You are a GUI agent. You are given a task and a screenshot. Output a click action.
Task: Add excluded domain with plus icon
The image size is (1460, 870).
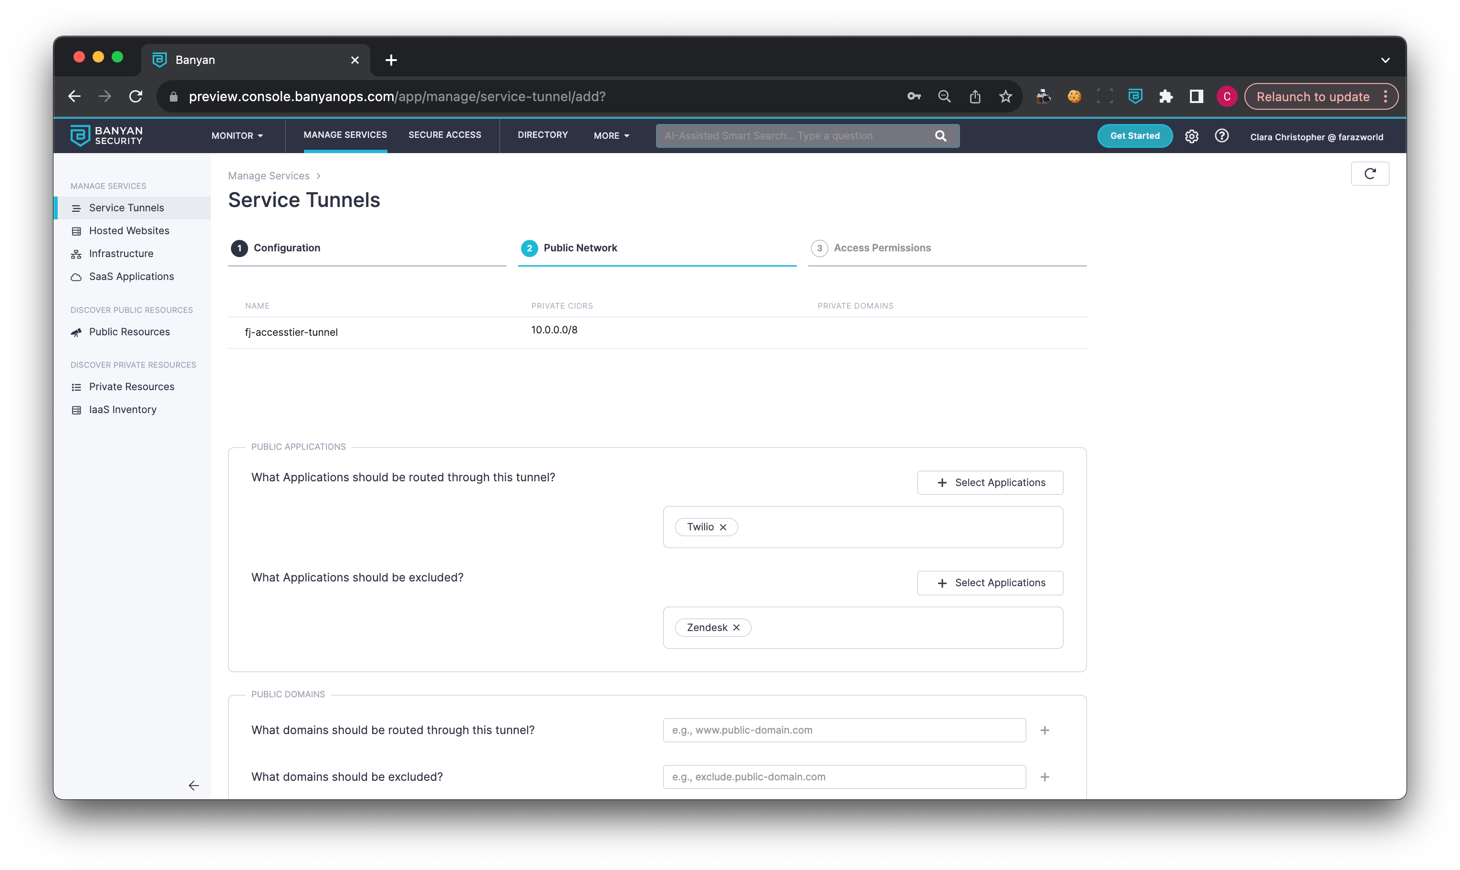tap(1044, 777)
